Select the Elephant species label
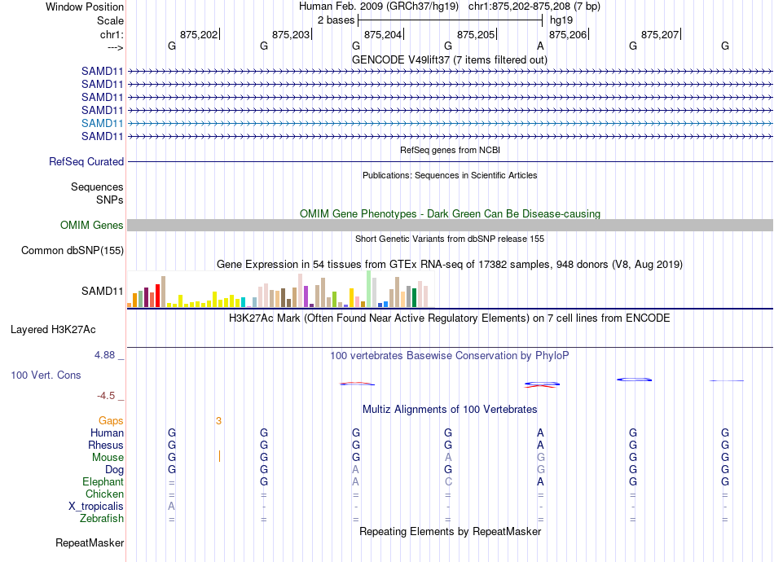Viewport: 774px width, 562px height. [103, 481]
